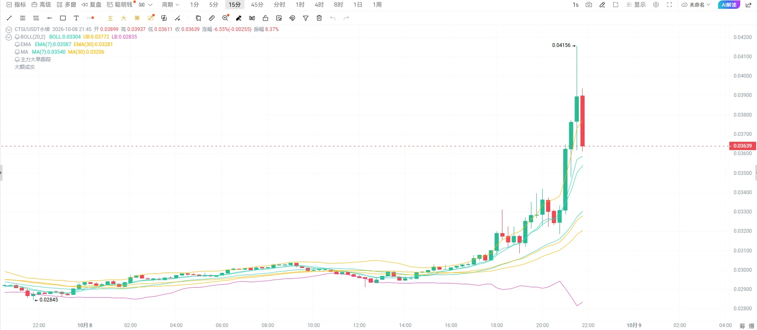Screen dimensions: 757x330
Task: Click the yellow 主 marker icon
Action: (110, 18)
